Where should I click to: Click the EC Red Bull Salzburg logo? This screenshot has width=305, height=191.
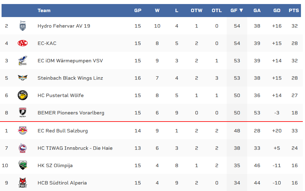coord(23,131)
